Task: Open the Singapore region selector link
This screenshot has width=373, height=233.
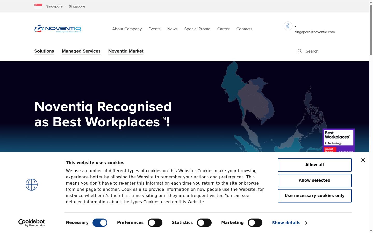Action: tap(54, 6)
